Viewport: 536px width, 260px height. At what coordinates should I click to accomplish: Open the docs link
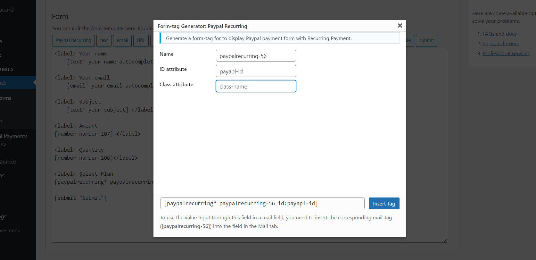coord(511,34)
